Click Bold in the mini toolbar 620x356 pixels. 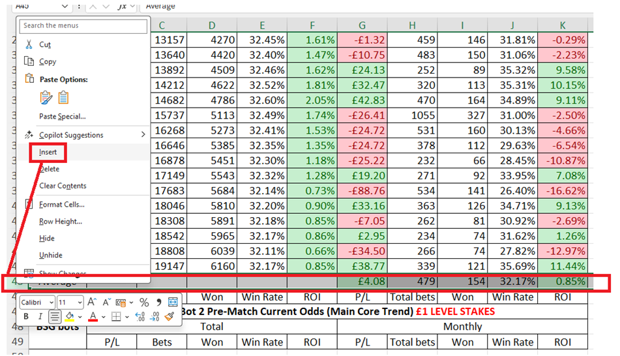pos(27,317)
